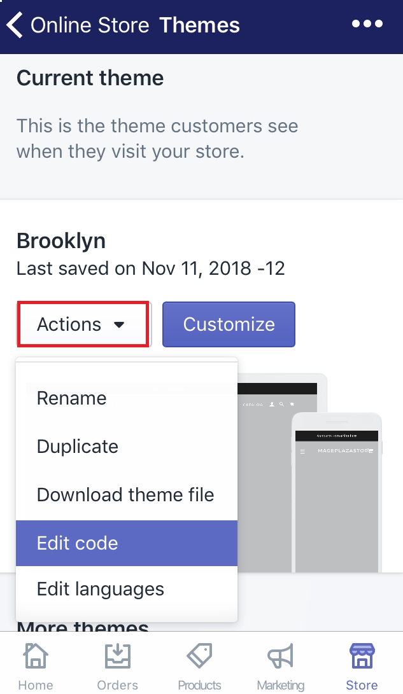Open the Actions dropdown
This screenshot has height=694, width=403.
[x=83, y=324]
